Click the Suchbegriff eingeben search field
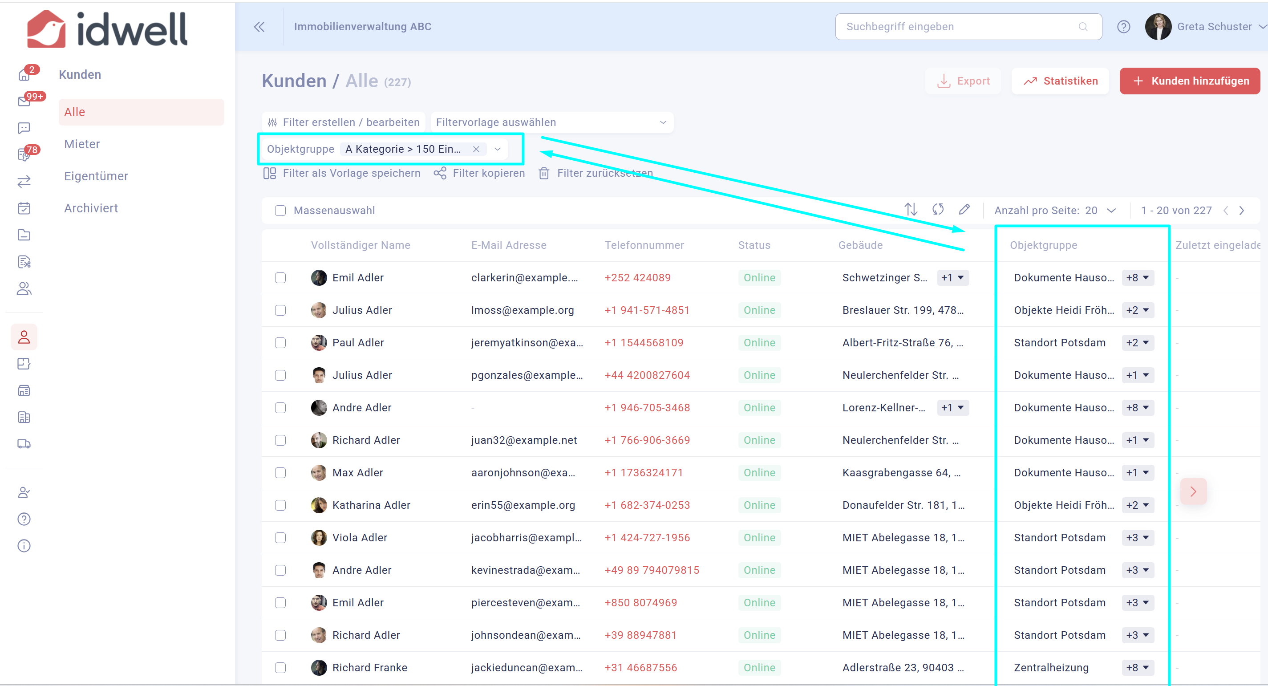 [x=968, y=27]
